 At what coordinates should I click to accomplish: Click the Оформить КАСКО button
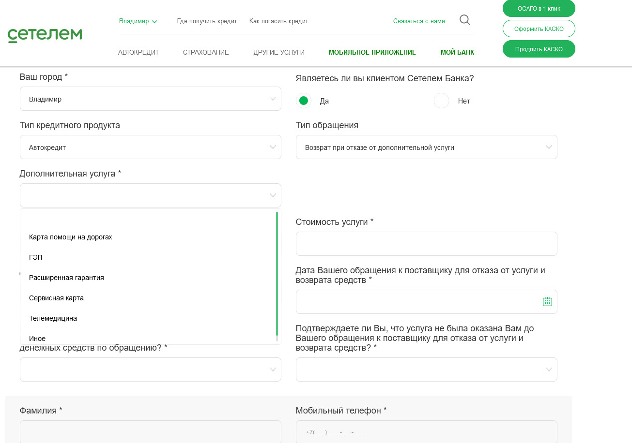point(539,29)
